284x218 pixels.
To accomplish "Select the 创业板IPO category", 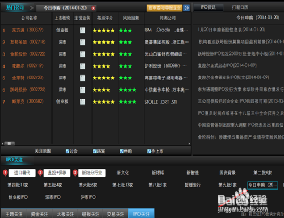I will tap(18, 197).
